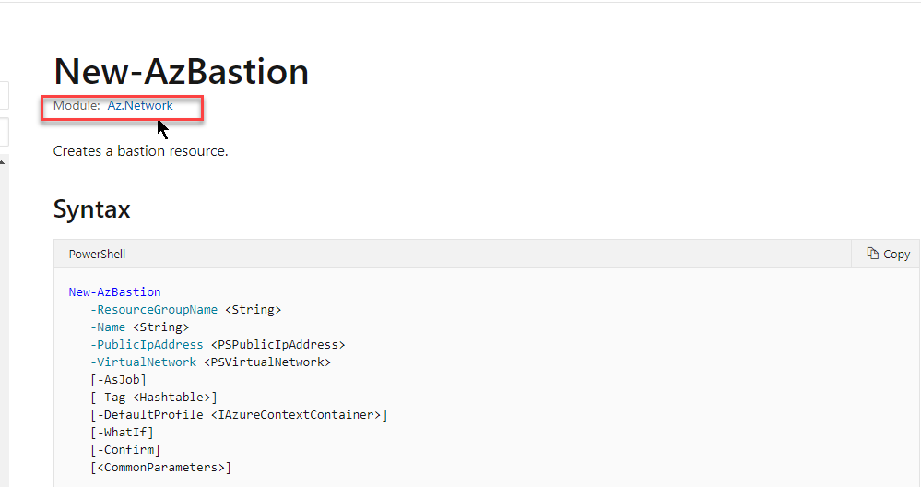921x487 pixels.
Task: Click the -Confirm switch in the syntax
Action: (125, 450)
